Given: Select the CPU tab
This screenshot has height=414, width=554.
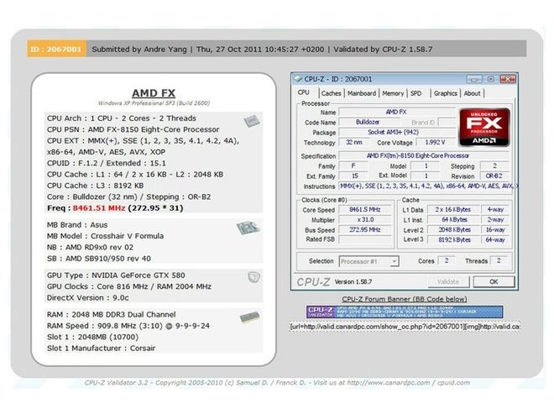Looking at the screenshot, I should pyautogui.click(x=304, y=92).
